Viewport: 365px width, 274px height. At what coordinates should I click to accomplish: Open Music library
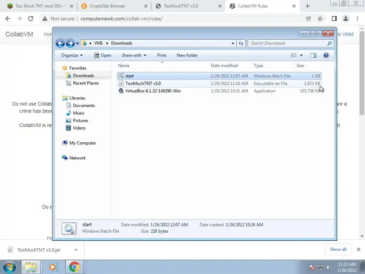[78, 113]
